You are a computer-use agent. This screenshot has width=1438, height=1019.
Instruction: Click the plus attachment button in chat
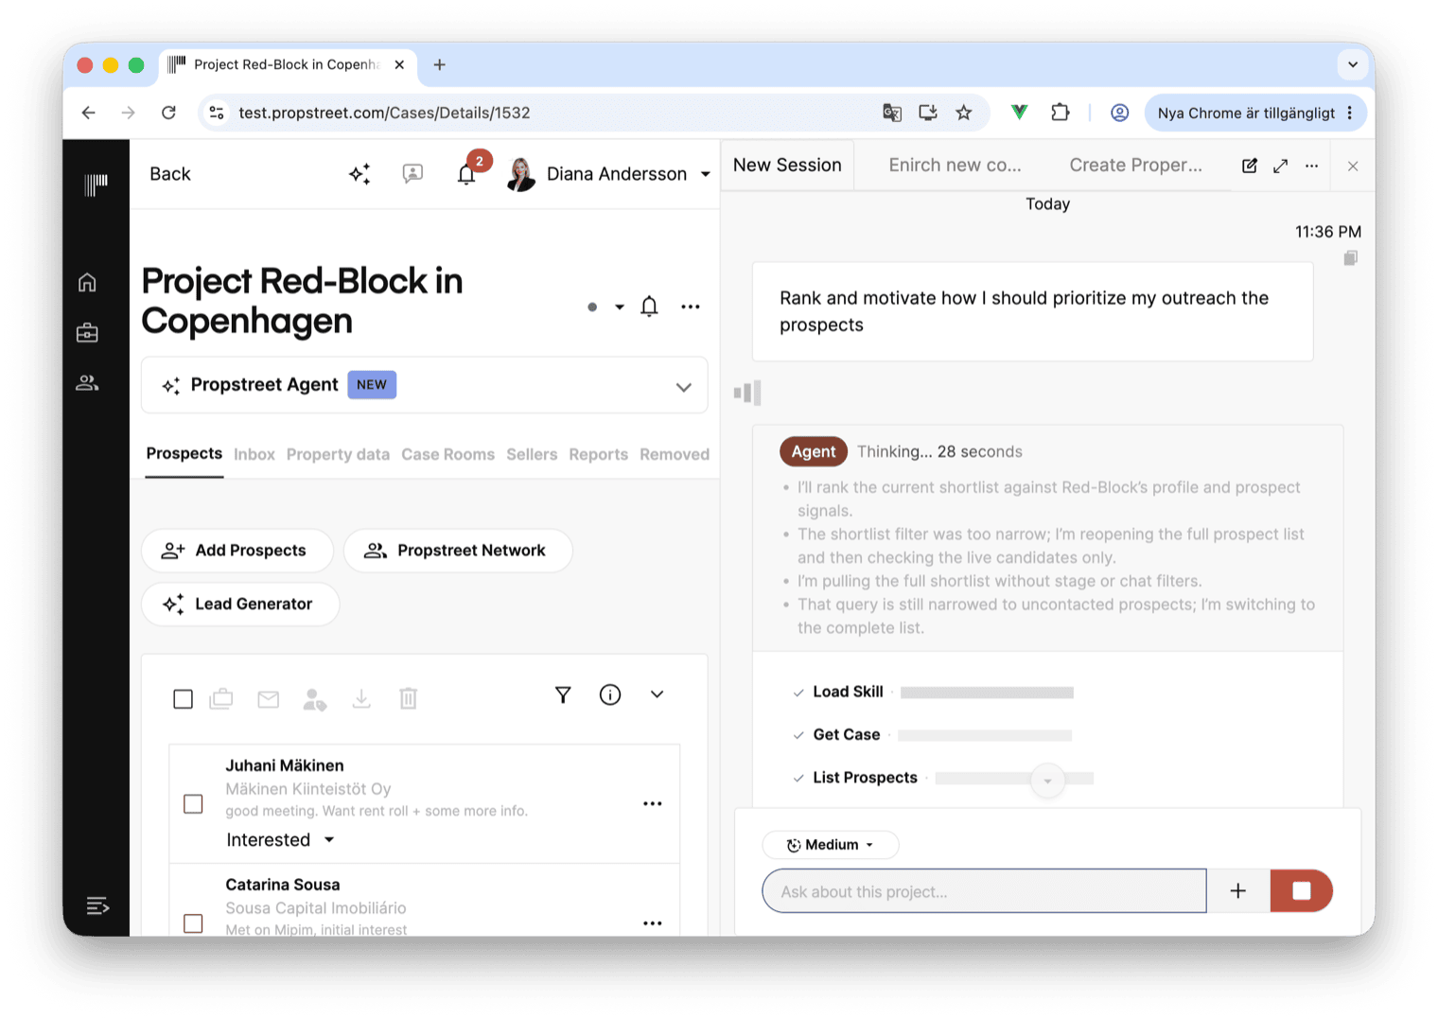click(x=1238, y=890)
